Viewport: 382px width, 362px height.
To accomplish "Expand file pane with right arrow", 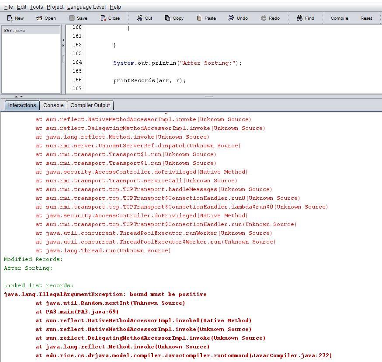I will click(63, 45).
